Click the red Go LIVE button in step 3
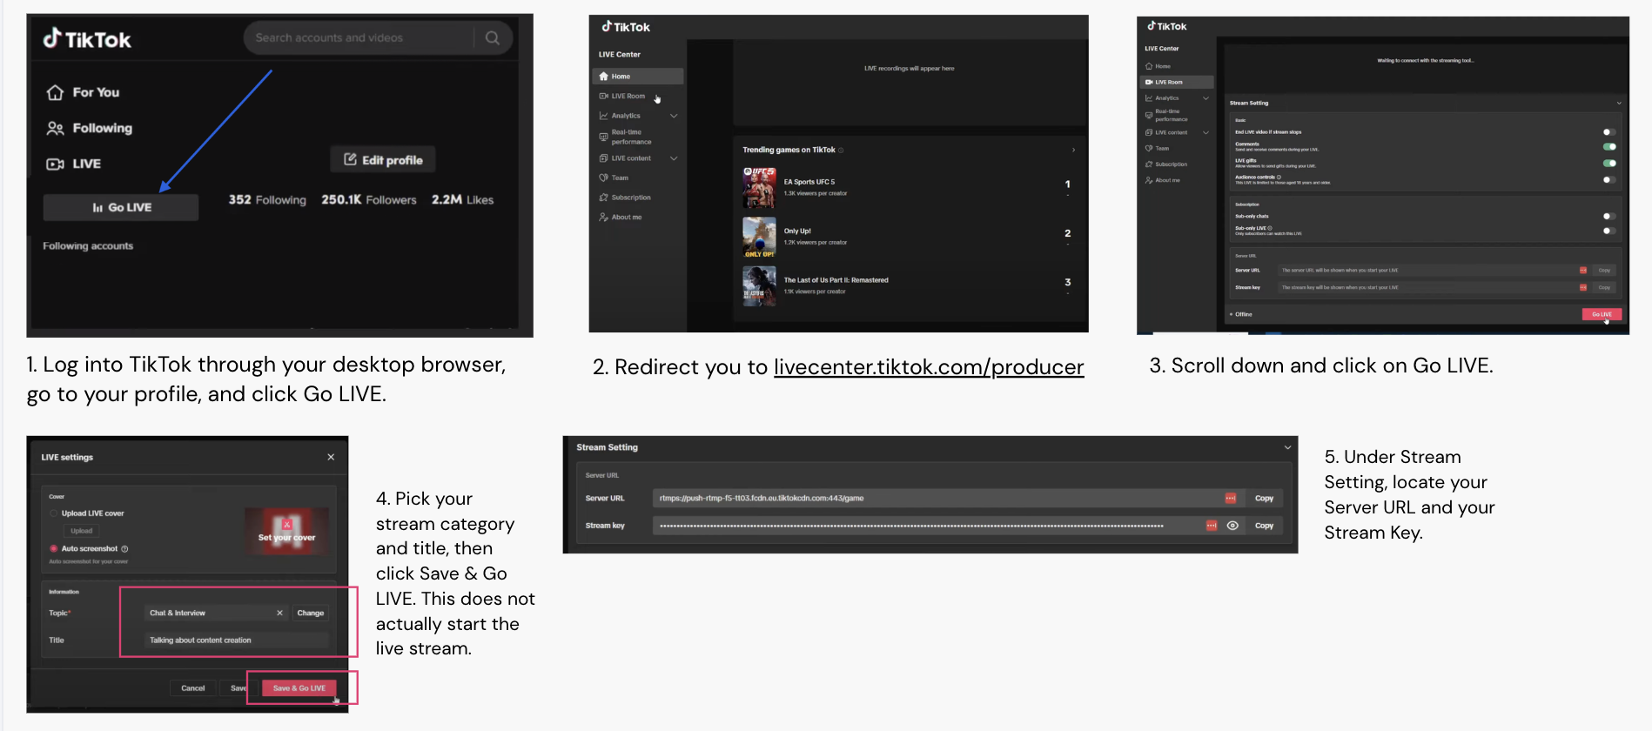The height and width of the screenshot is (731, 1652). coord(1602,314)
